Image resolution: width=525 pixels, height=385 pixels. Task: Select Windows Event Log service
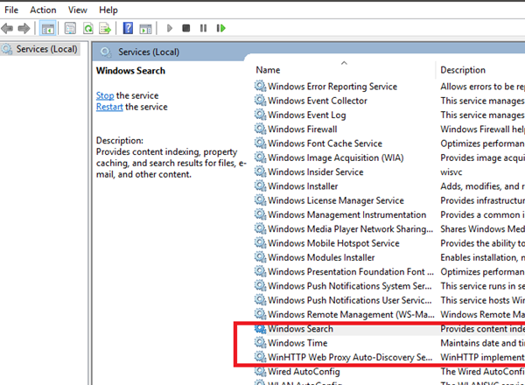(307, 115)
